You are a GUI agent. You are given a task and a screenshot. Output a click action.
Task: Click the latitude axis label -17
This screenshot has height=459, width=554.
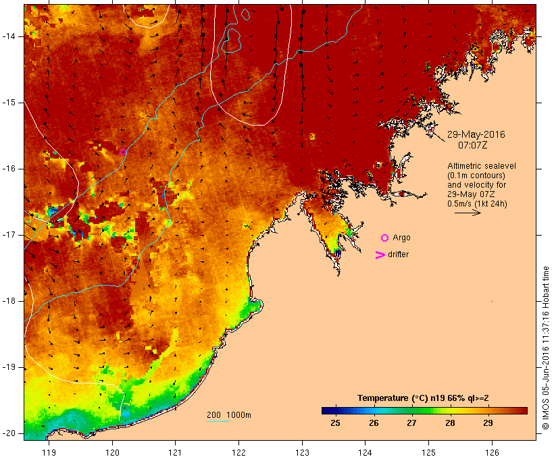tap(9, 235)
